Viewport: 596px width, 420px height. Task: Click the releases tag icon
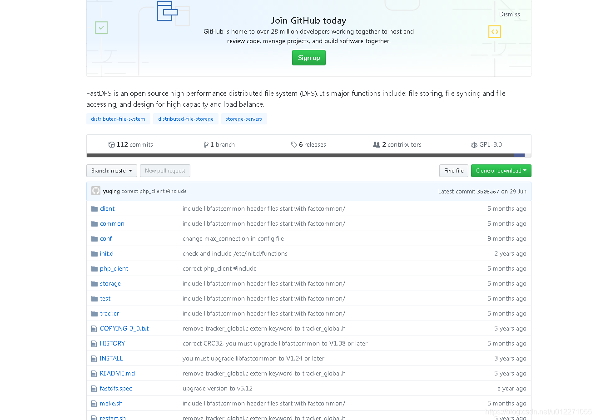[x=294, y=145]
